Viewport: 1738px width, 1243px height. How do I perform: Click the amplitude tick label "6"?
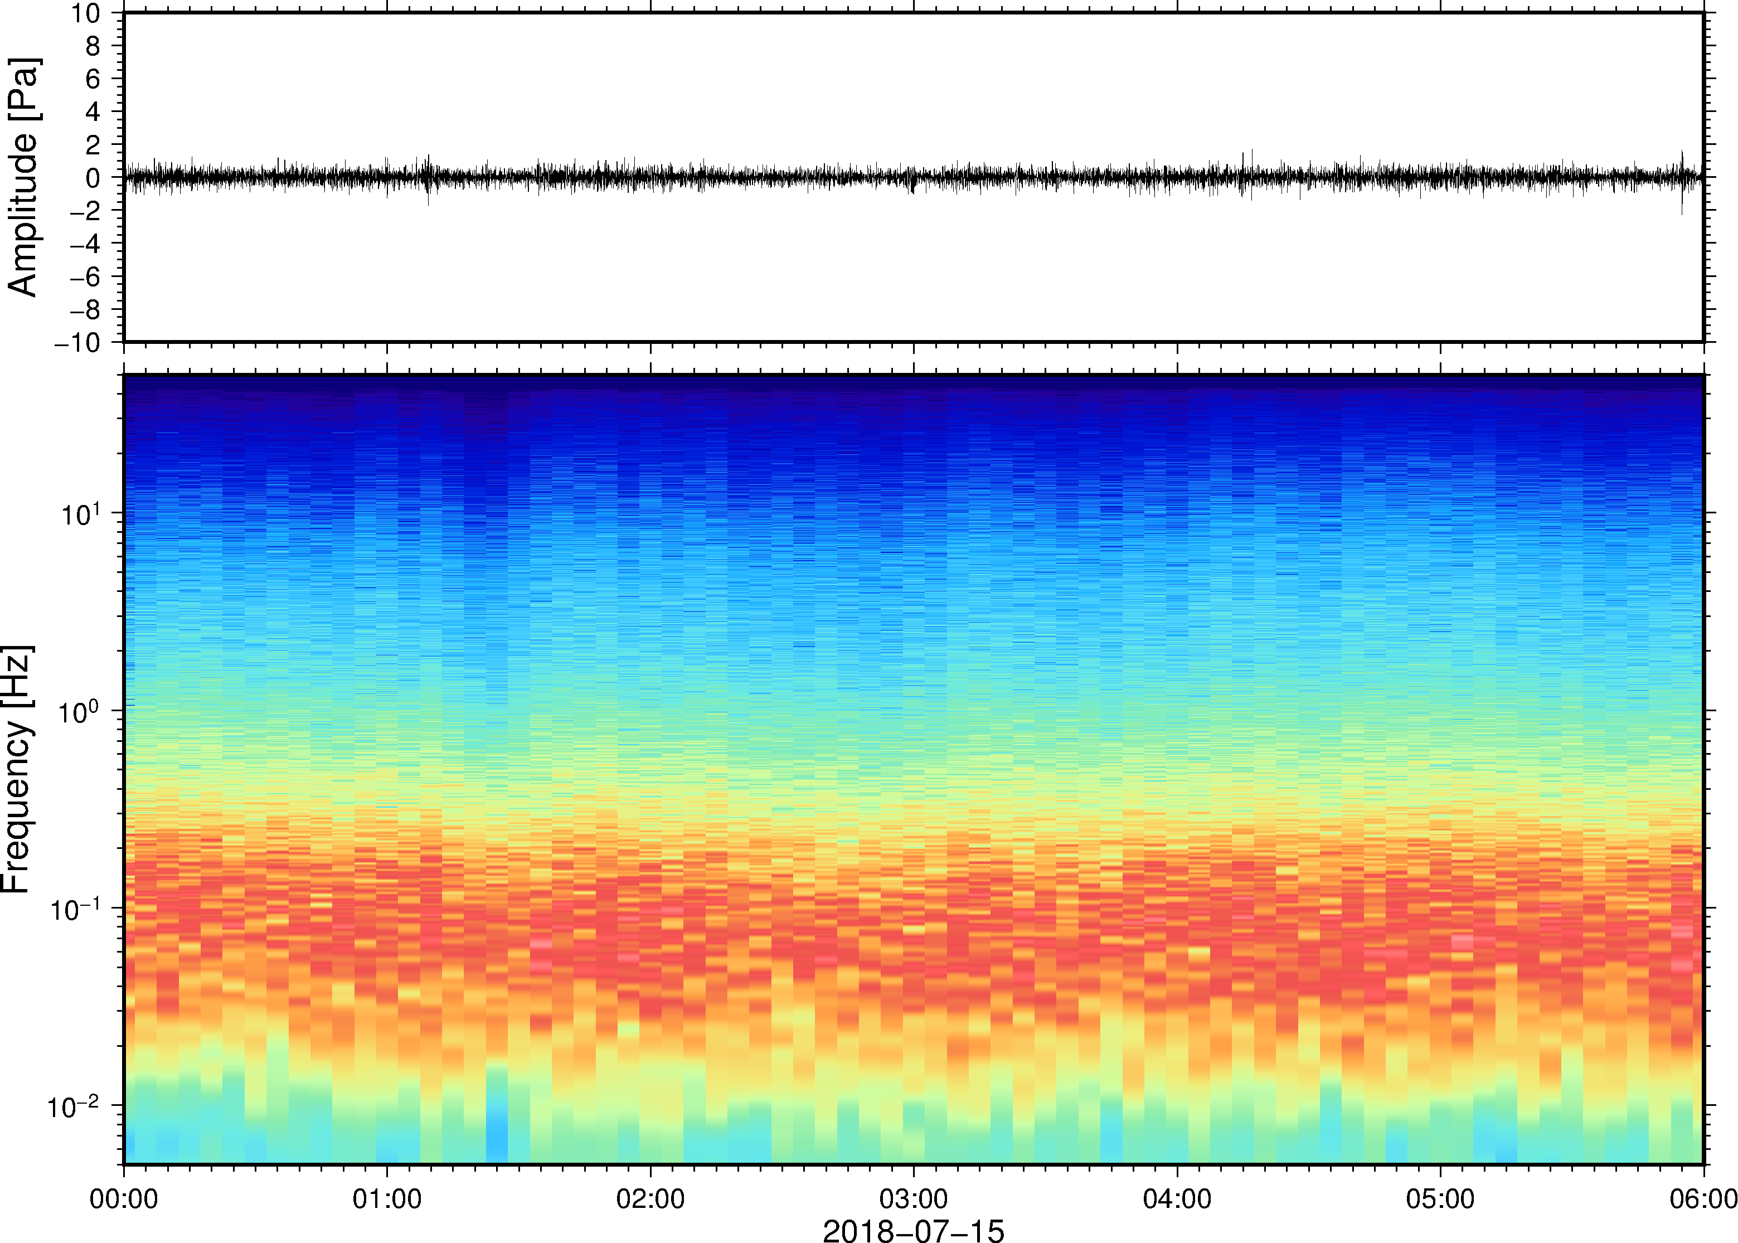tap(94, 79)
